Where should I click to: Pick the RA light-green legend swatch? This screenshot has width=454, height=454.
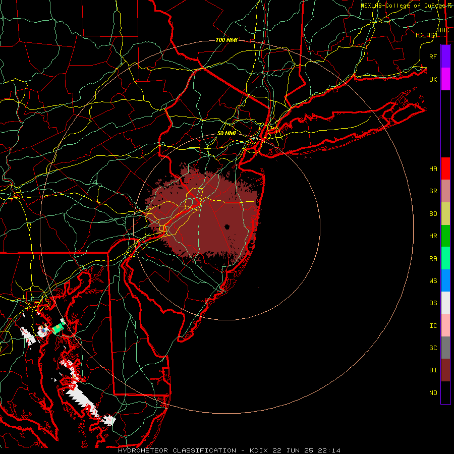coord(445,258)
